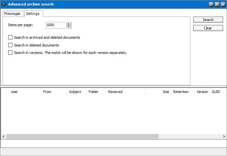Click the Search button

pyautogui.click(x=208, y=20)
